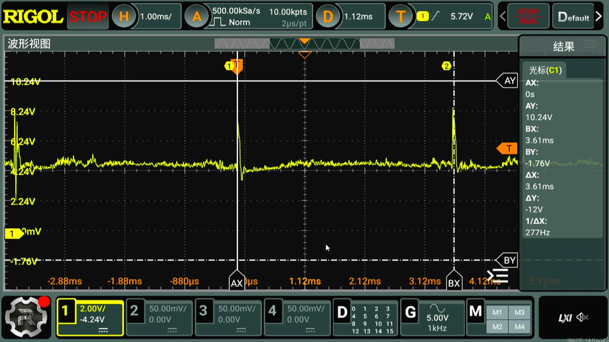
Task: Select math channel M2
Action: (x=497, y=327)
